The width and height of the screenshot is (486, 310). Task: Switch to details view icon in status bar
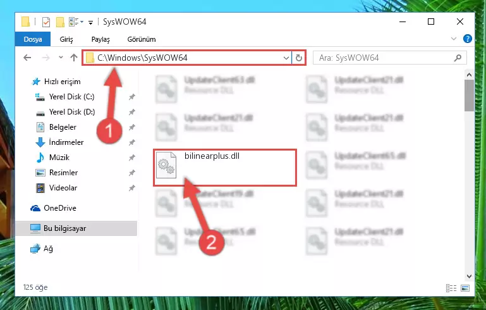click(x=451, y=288)
